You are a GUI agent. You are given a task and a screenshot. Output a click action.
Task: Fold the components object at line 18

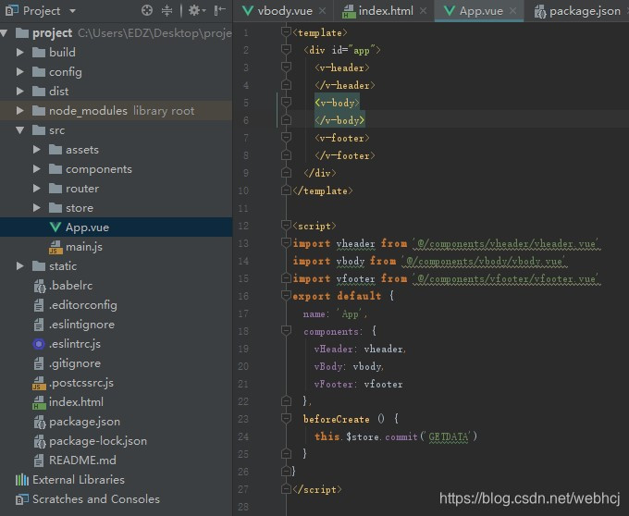tap(286, 331)
